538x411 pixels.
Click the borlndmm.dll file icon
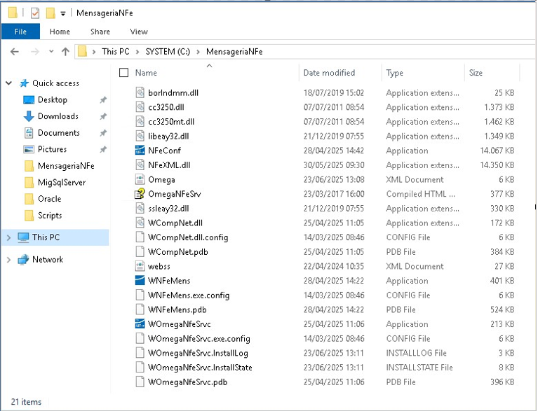click(x=140, y=93)
